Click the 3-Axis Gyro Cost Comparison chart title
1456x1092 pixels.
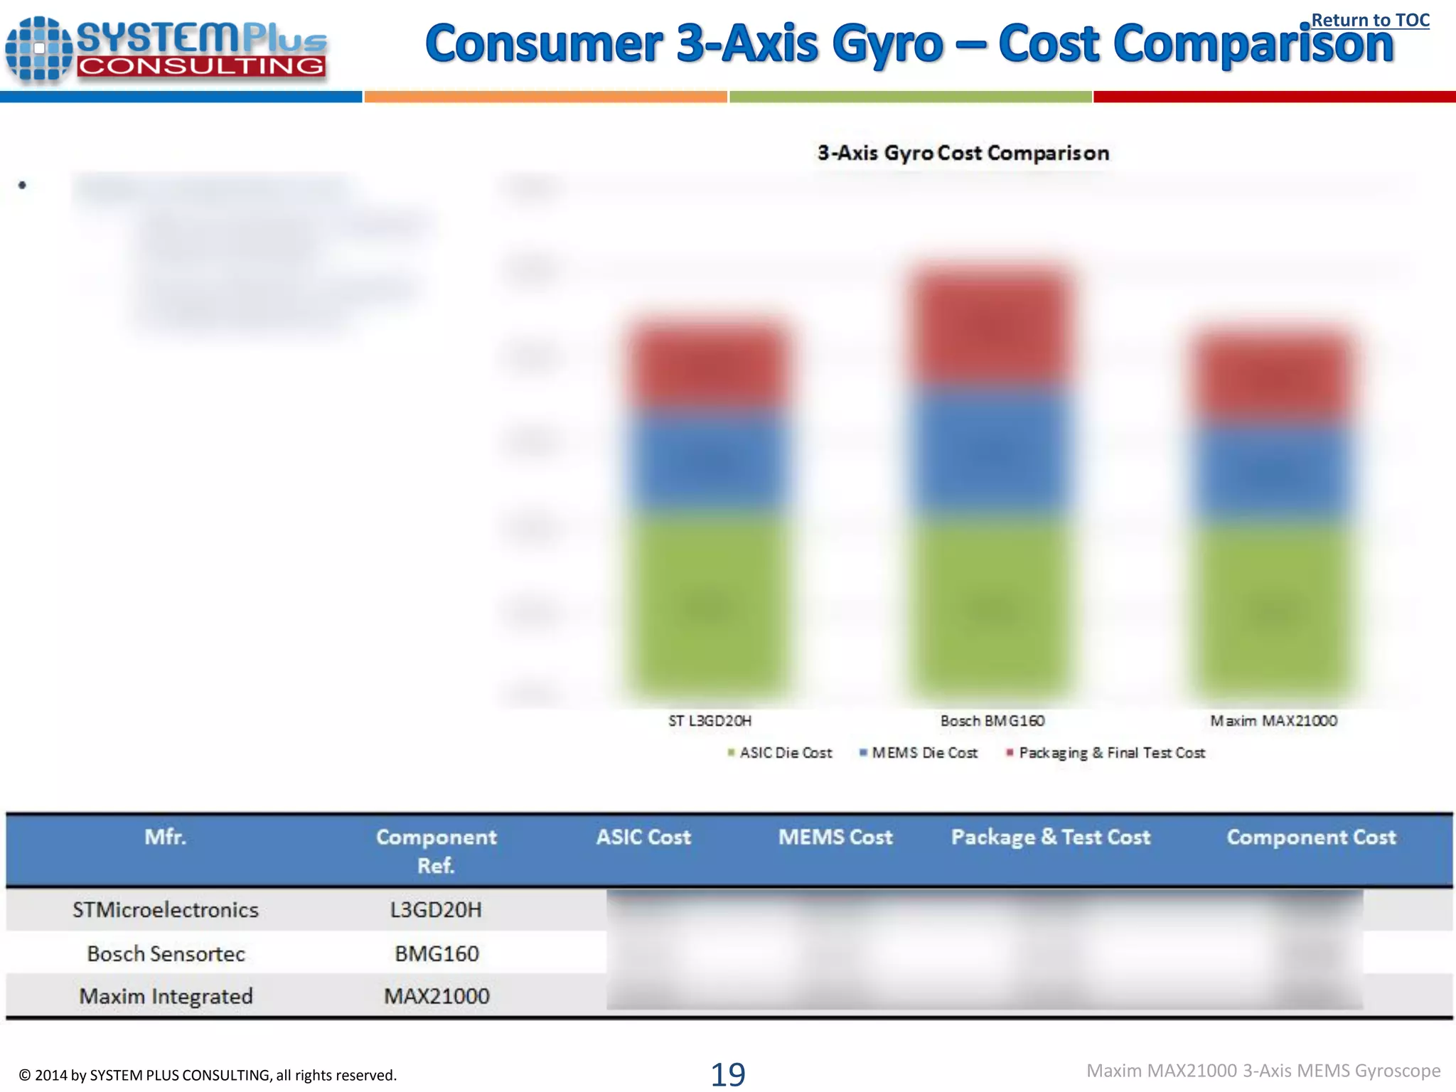(963, 153)
